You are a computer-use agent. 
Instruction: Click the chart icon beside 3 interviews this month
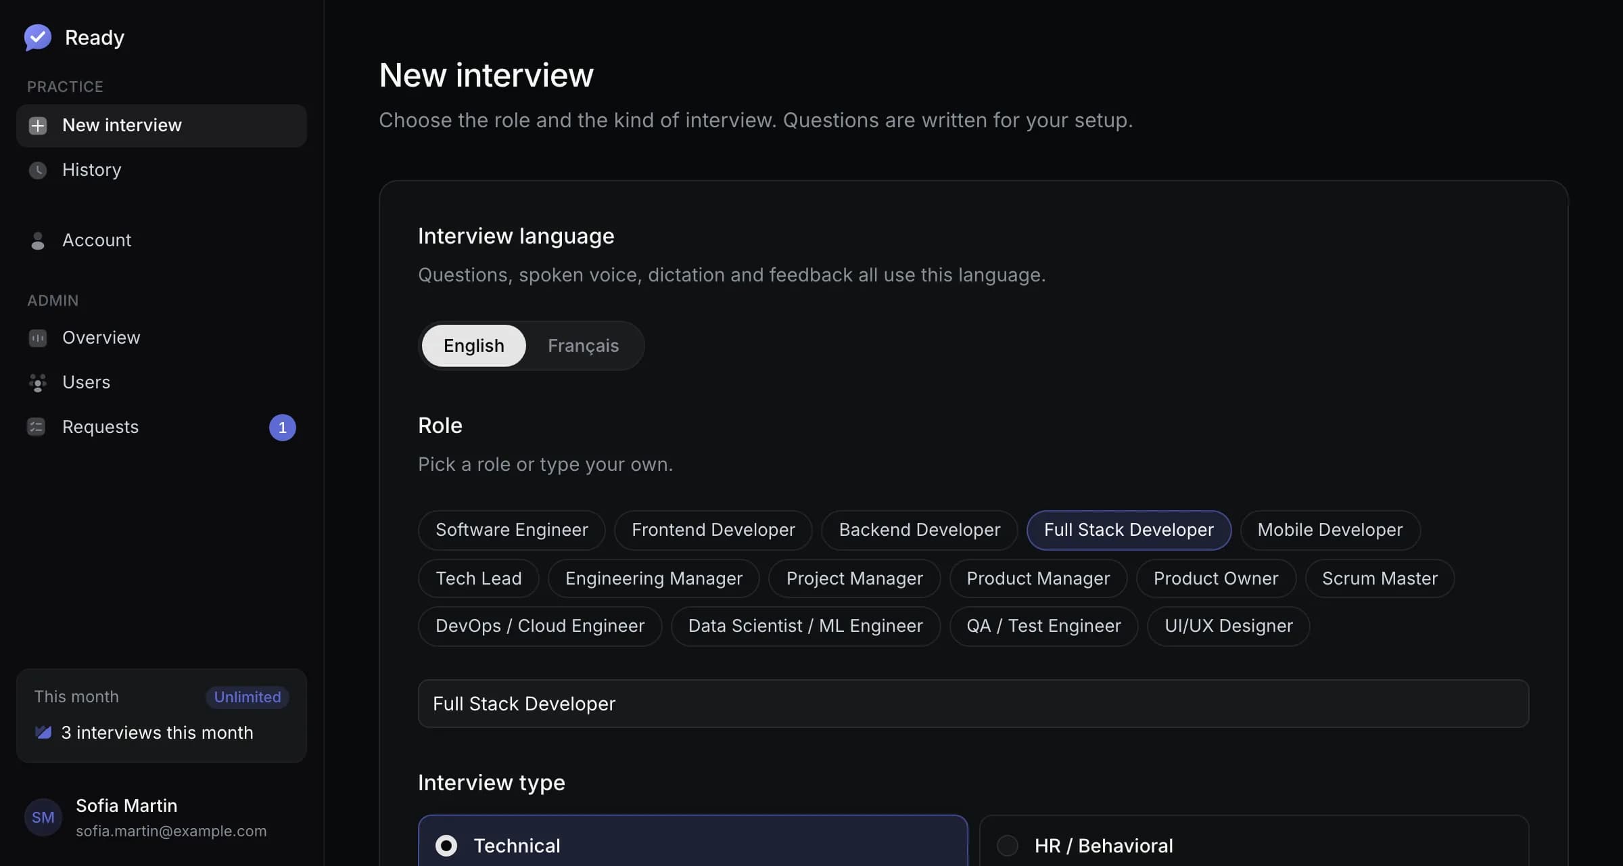click(43, 733)
